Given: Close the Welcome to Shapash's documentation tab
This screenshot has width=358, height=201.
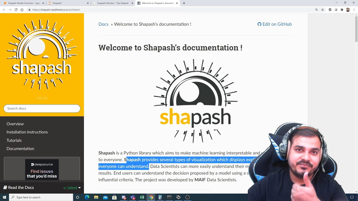Looking at the screenshot, I should tap(177, 3).
